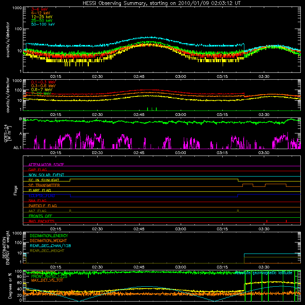305x305 pixels.
Task: Click the GAP_FLAG label
Action: 37,170
